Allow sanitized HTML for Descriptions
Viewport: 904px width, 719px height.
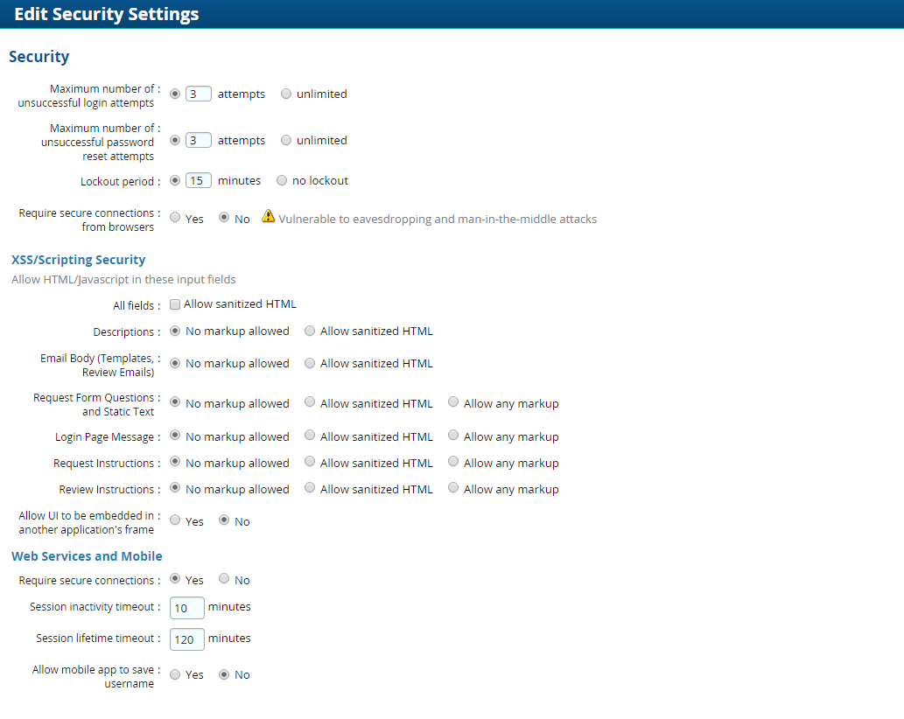pos(310,331)
